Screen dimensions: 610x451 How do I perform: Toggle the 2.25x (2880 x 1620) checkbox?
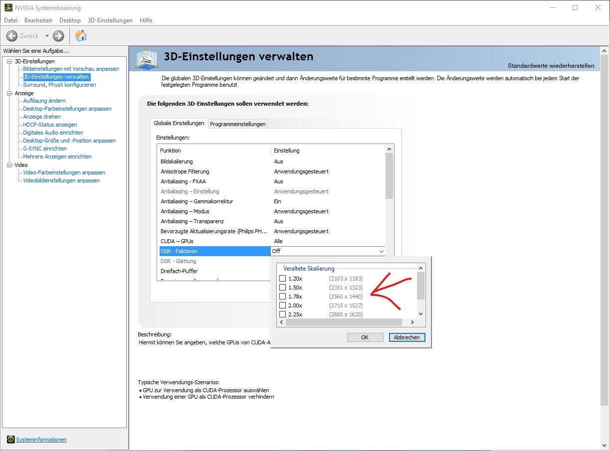click(283, 314)
